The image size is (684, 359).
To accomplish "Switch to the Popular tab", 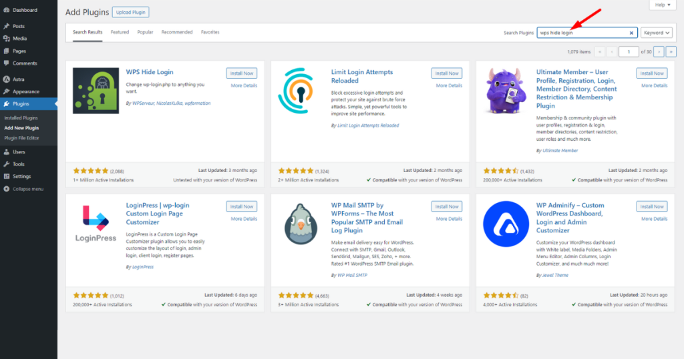I will (x=145, y=32).
